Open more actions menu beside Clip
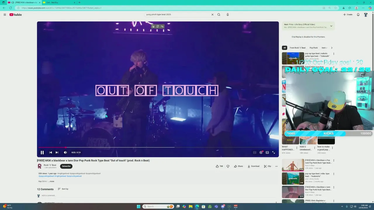Image resolution: width=374 pixels, height=210 pixels. point(276,166)
